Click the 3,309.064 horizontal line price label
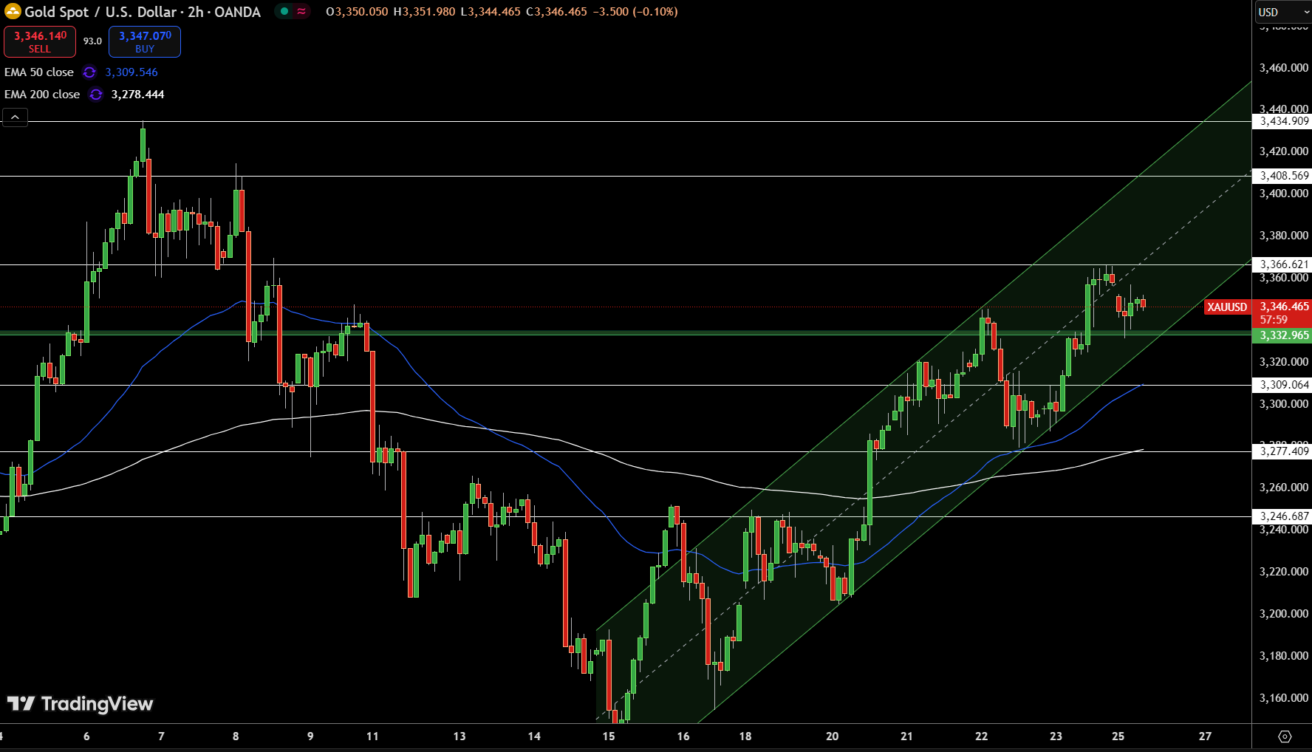Image resolution: width=1312 pixels, height=752 pixels. click(1282, 385)
